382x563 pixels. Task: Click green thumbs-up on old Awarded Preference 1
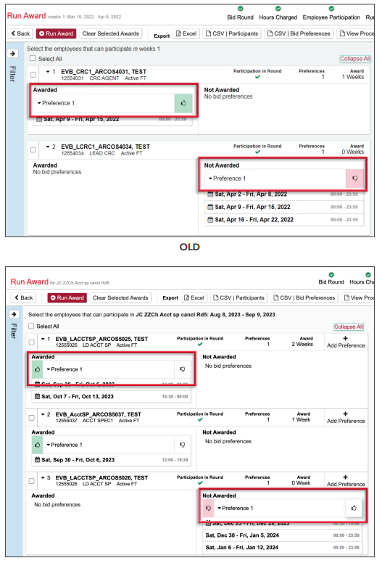tap(183, 103)
